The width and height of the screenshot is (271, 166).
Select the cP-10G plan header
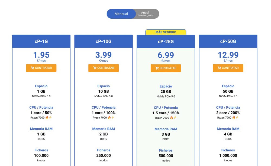tap(104, 41)
